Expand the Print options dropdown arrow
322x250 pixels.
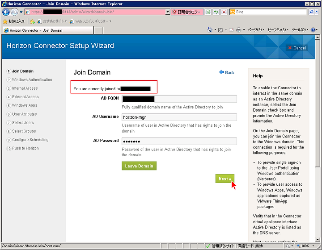pyautogui.click(x=244, y=30)
